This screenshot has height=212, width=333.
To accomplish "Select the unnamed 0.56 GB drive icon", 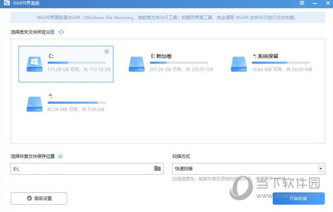I will (x=35, y=104).
